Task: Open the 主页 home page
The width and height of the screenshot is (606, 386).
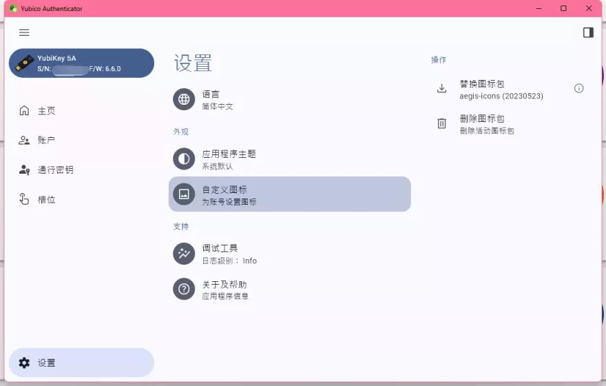Action: (x=46, y=111)
